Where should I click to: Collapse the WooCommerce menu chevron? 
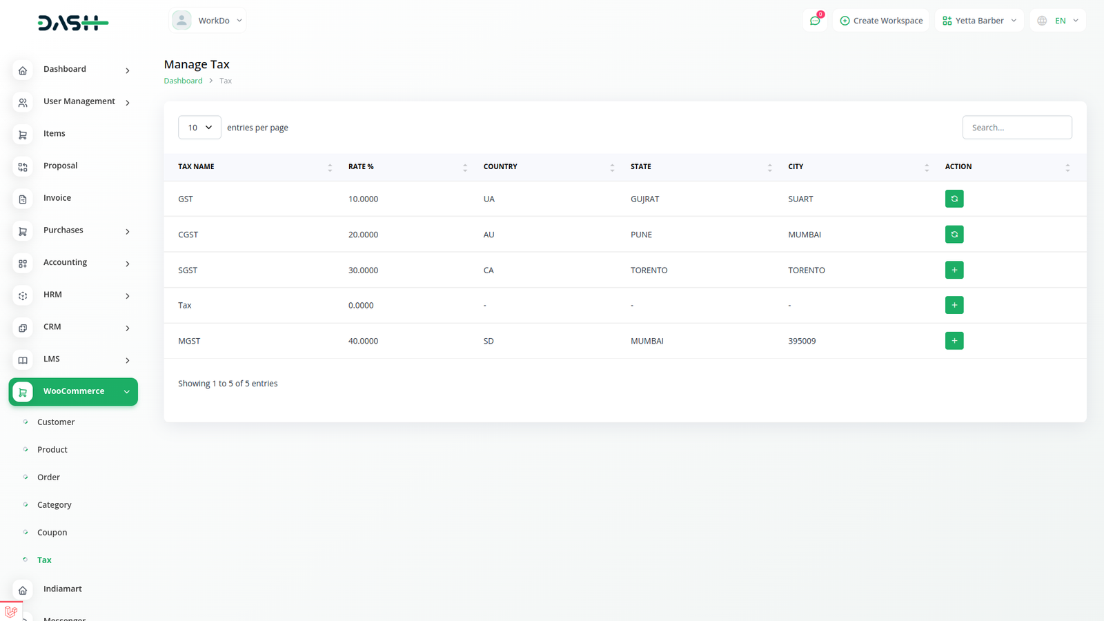pos(127,392)
